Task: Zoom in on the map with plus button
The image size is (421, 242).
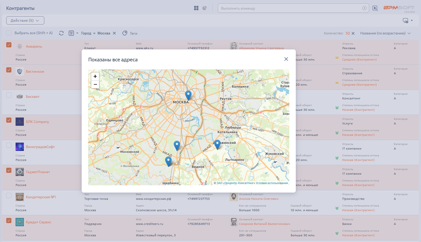Action: (x=95, y=76)
